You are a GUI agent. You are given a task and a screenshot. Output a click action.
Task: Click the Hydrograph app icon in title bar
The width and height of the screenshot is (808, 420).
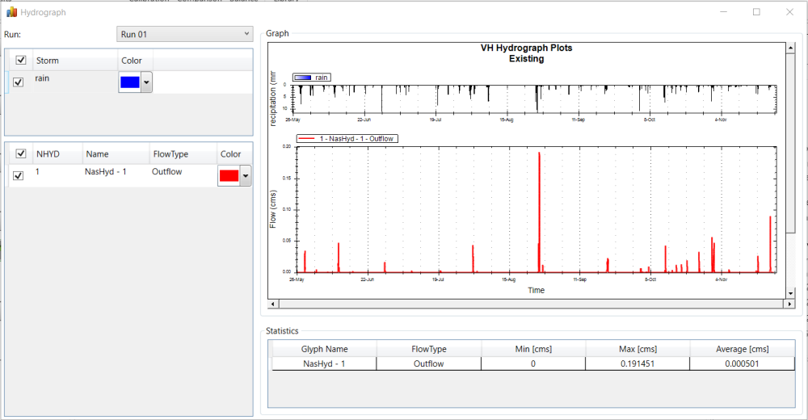point(11,13)
